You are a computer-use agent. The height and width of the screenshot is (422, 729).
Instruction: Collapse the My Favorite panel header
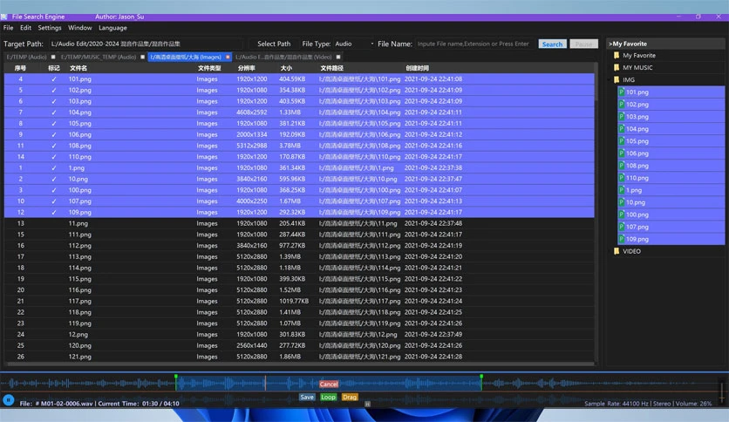(x=665, y=44)
